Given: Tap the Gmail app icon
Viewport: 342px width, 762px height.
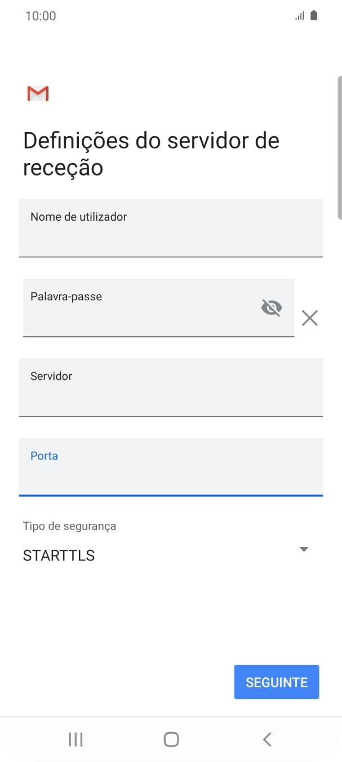Looking at the screenshot, I should [x=38, y=93].
